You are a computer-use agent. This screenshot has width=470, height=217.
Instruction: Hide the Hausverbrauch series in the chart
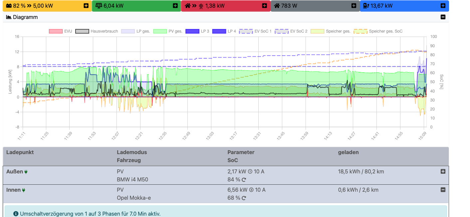point(82,31)
